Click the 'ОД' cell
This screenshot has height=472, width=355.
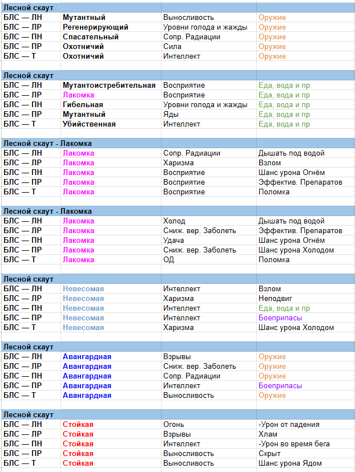[209, 259]
